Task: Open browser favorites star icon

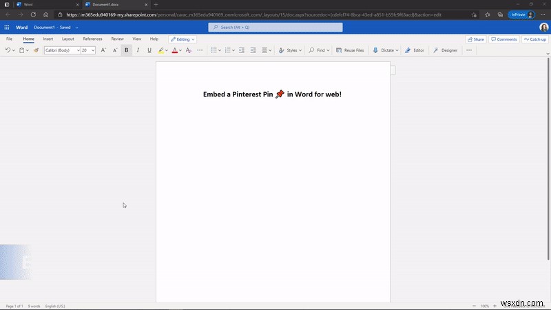Action: (488, 14)
